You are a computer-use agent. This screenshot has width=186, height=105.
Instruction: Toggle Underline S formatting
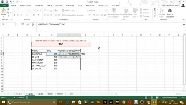(x=21, y=15)
